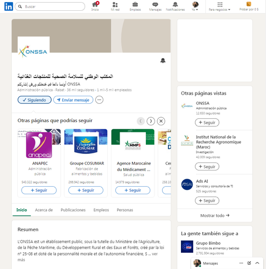The image size is (266, 269).
Task: Click Enviar mensaje button
Action: pos(73,100)
